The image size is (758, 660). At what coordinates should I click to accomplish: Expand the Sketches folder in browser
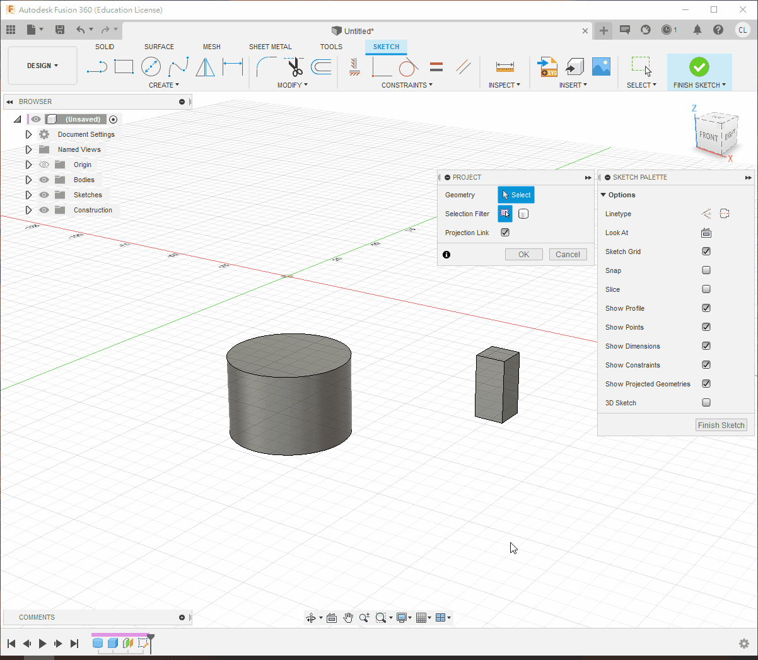(28, 195)
